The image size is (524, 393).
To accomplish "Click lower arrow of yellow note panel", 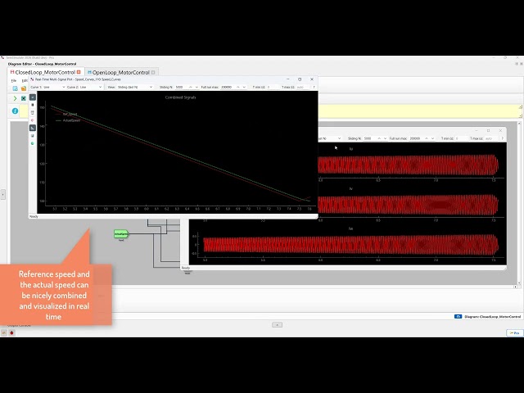I will (521, 115).
